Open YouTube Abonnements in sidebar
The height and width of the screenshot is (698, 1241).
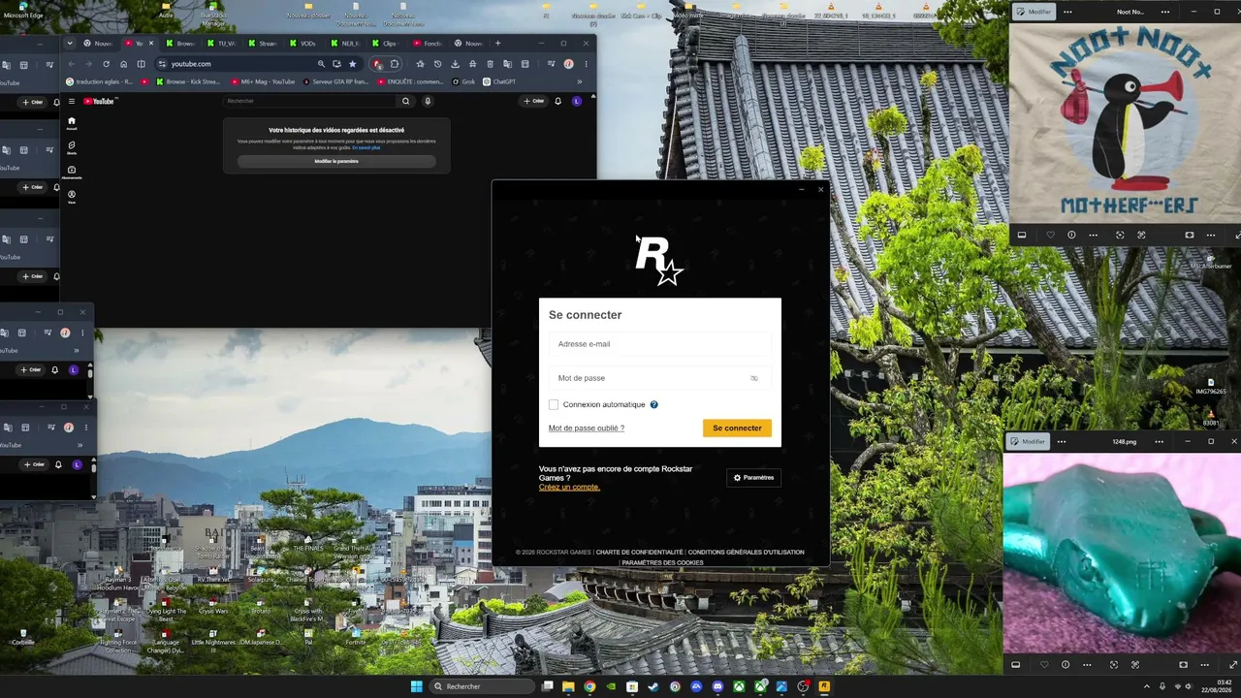72,173
